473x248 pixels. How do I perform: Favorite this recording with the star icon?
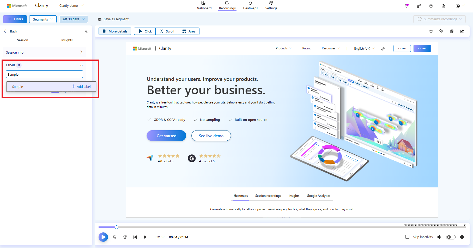(x=431, y=31)
